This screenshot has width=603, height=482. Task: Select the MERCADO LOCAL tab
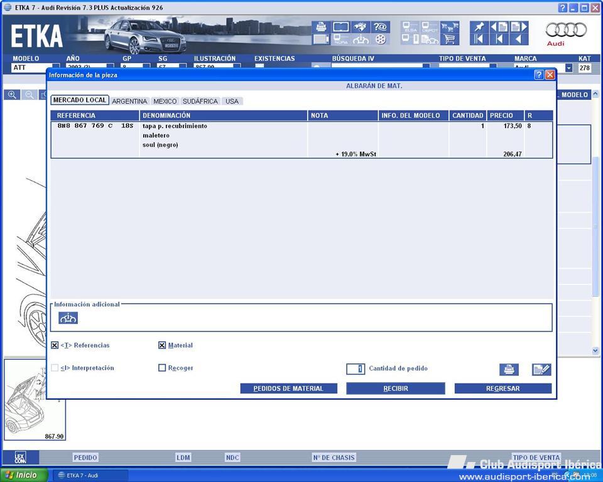[80, 100]
